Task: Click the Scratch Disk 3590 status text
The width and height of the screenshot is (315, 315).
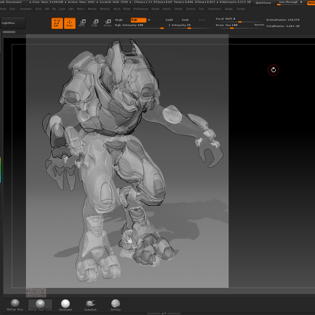Action: click(114, 2)
